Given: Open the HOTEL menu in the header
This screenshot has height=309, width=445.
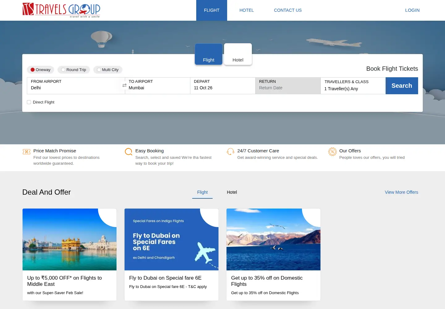Looking at the screenshot, I should (247, 10).
